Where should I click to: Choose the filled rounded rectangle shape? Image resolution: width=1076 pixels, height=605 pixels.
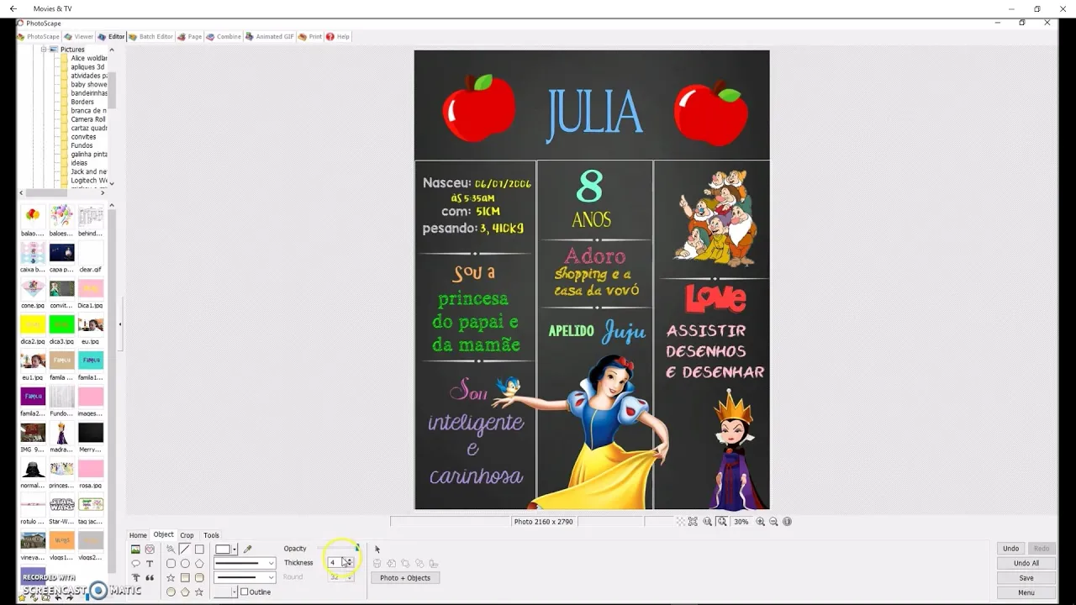[x=199, y=577]
